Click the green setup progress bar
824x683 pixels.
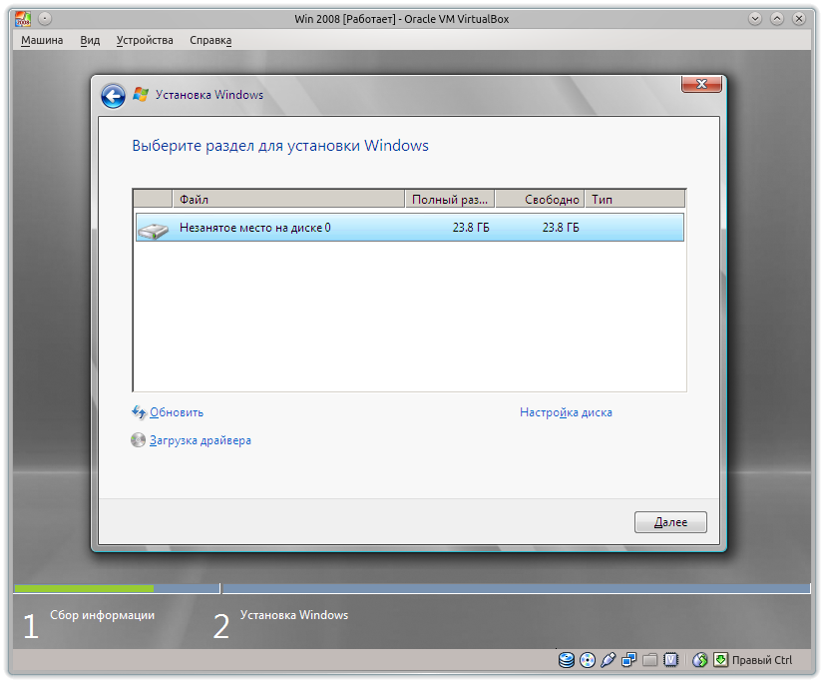84,587
